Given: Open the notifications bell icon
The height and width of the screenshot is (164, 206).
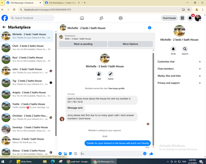Looking at the screenshot, I should 190,18.
